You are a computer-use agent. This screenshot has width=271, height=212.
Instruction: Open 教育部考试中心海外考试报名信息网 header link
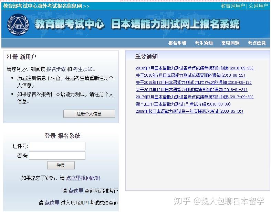click(x=42, y=6)
